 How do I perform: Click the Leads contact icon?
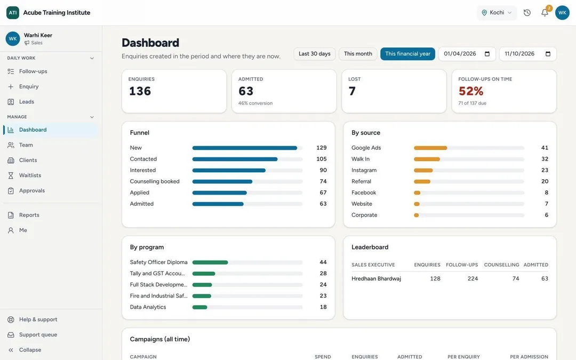coord(11,102)
